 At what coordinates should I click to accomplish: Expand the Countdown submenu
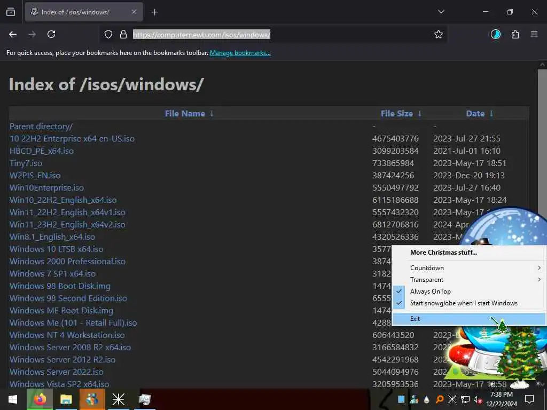tap(469, 268)
